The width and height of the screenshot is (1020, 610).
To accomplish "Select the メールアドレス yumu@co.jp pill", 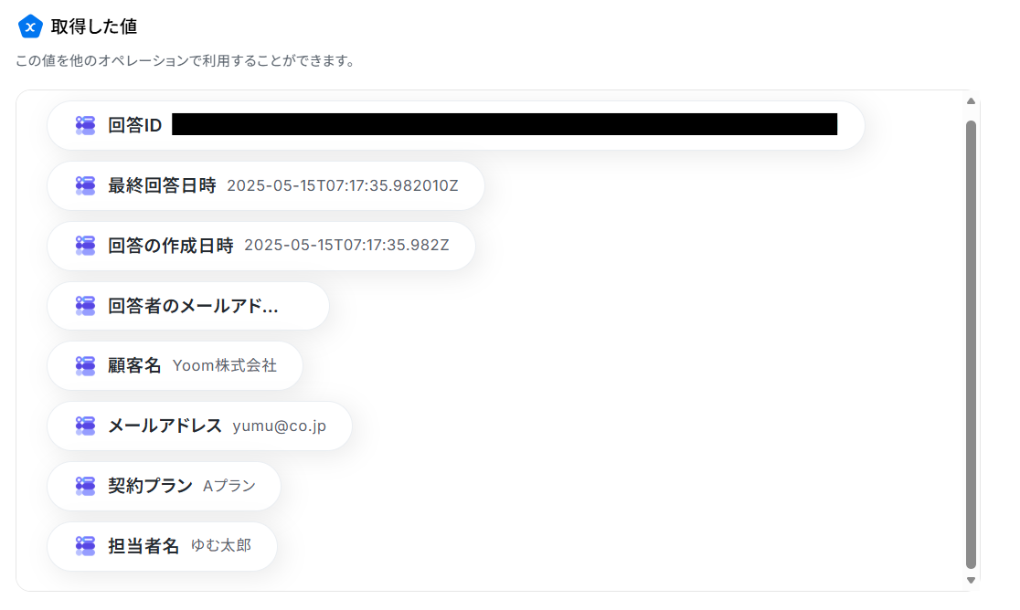I will (200, 426).
